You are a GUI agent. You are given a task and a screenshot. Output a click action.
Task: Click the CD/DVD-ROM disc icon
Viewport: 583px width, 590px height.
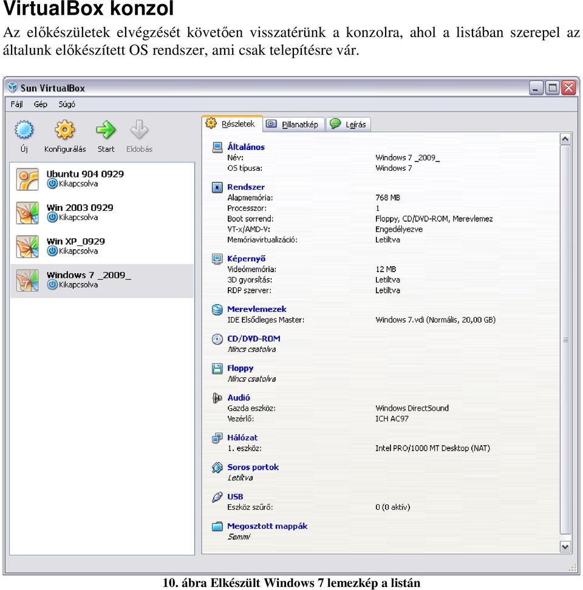tap(217, 339)
